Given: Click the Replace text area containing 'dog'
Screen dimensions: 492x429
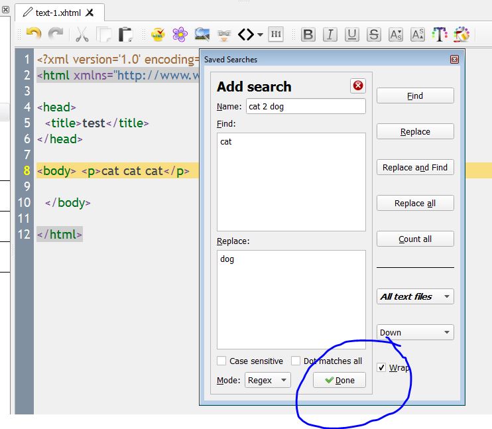Looking at the screenshot, I should pos(291,300).
